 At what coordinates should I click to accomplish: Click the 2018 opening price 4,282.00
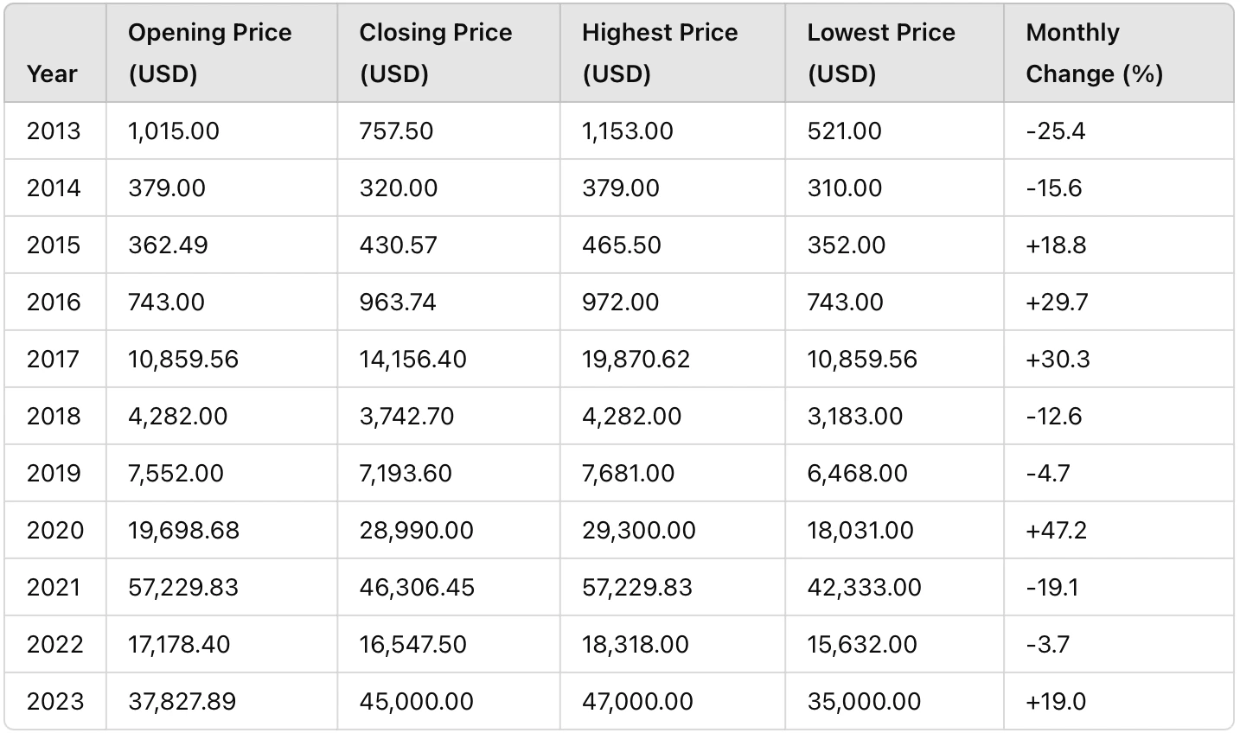pyautogui.click(x=178, y=416)
